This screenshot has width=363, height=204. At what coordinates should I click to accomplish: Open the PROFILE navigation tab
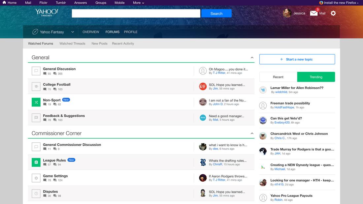click(x=131, y=32)
